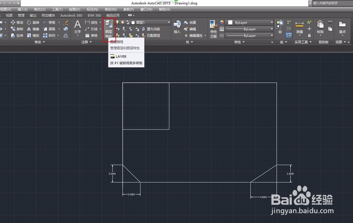Viewport: 353px width, 223px height.
Task: Open the Help (帮助) menu
Action: point(164,10)
